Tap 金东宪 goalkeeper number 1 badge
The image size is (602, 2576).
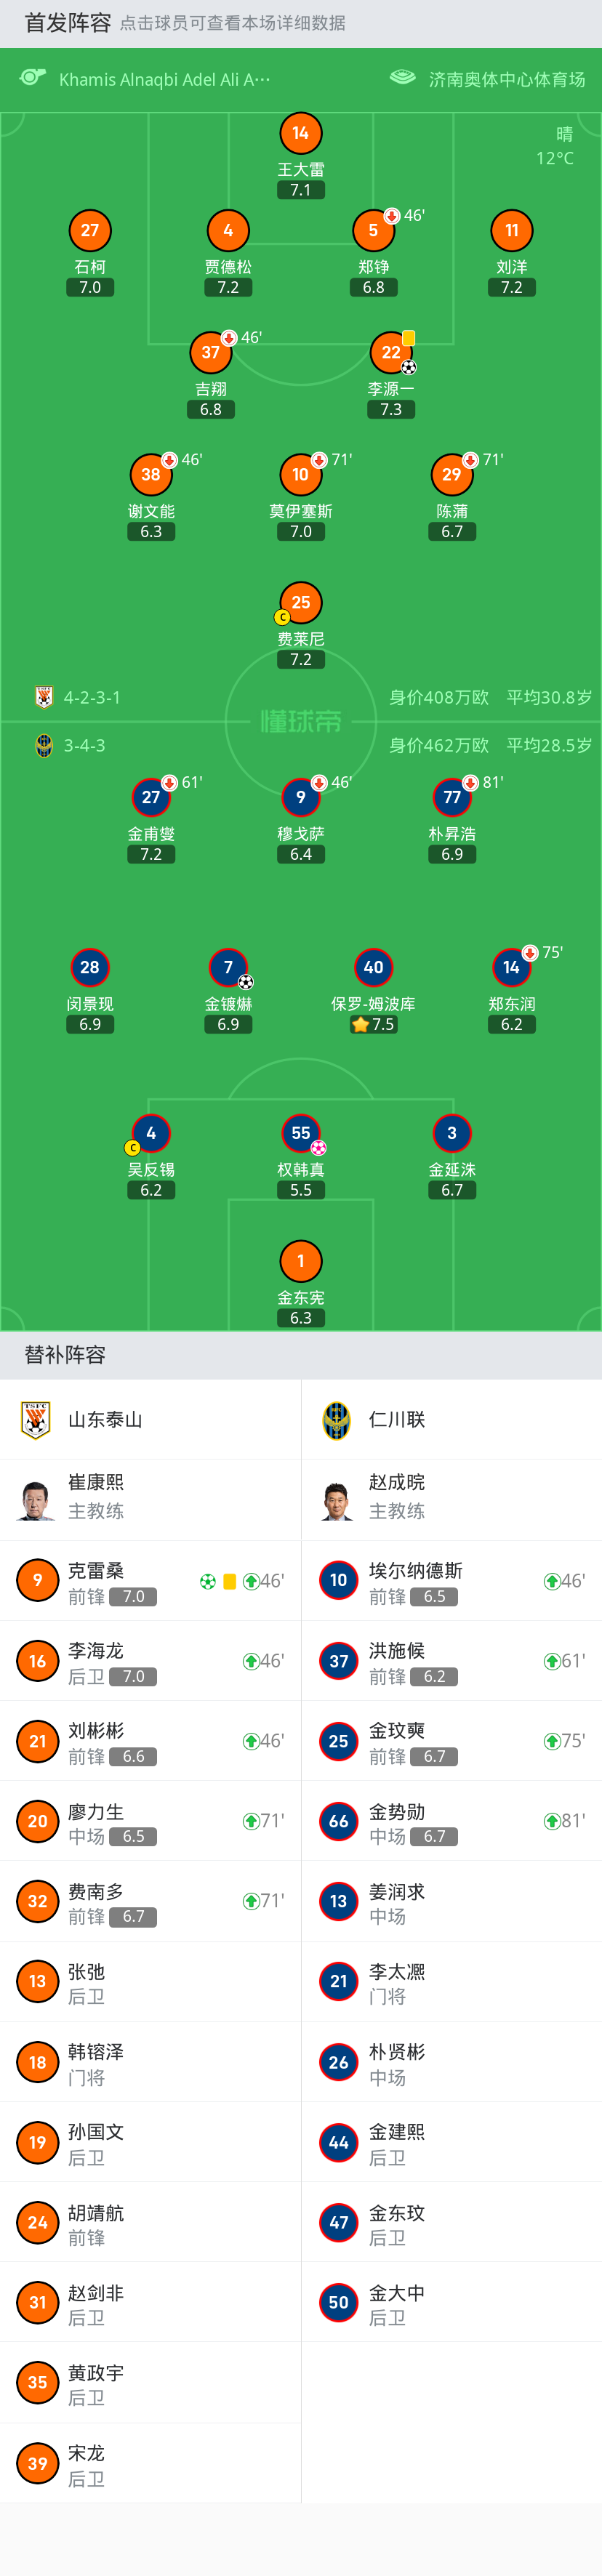pos(300,1261)
